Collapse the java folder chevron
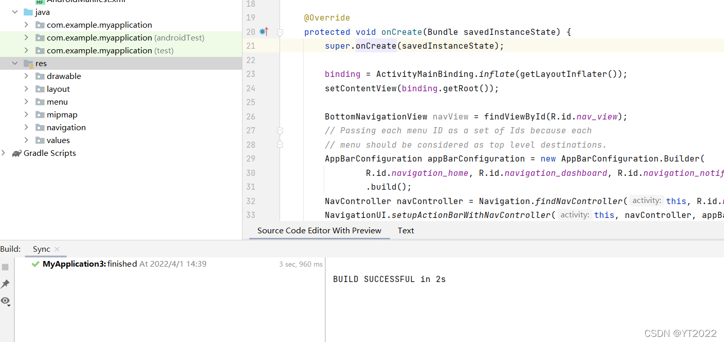 (15, 12)
